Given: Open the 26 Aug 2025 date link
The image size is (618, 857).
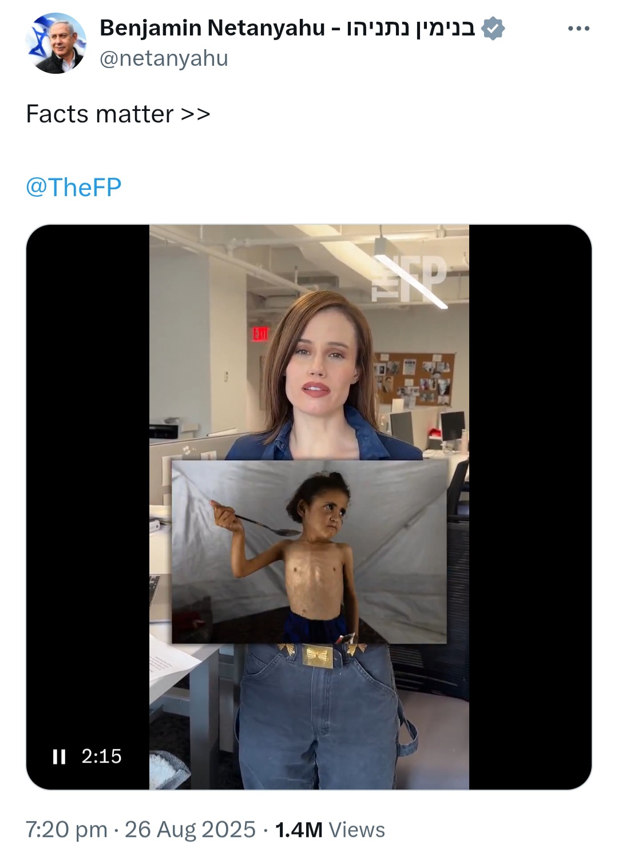Looking at the screenshot, I should coord(190,830).
